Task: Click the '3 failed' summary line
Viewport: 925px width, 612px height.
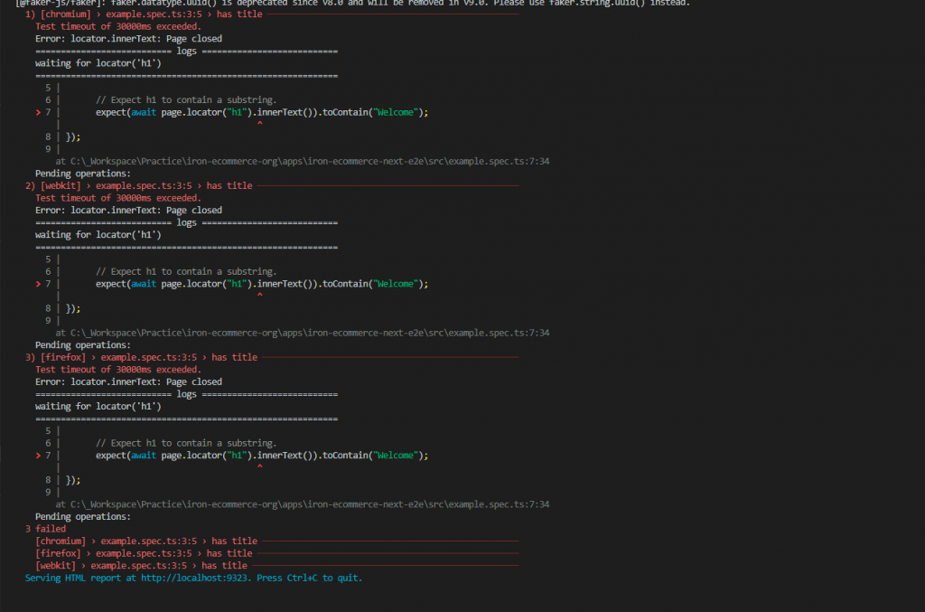Action: (x=45, y=529)
